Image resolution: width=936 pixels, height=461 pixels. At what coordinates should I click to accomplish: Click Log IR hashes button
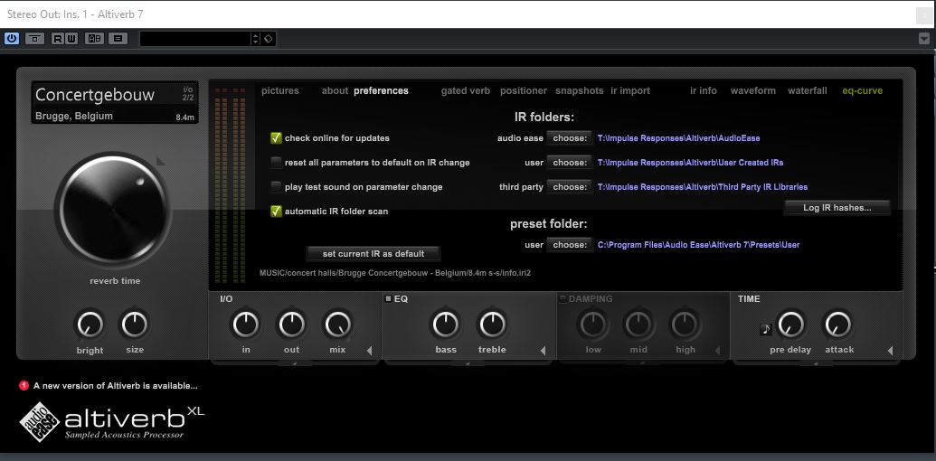pyautogui.click(x=837, y=208)
